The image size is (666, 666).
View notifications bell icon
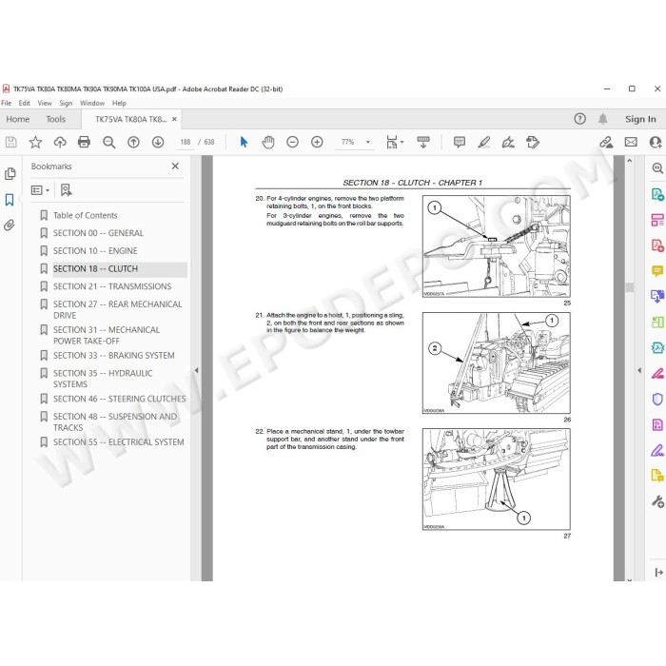pyautogui.click(x=602, y=119)
